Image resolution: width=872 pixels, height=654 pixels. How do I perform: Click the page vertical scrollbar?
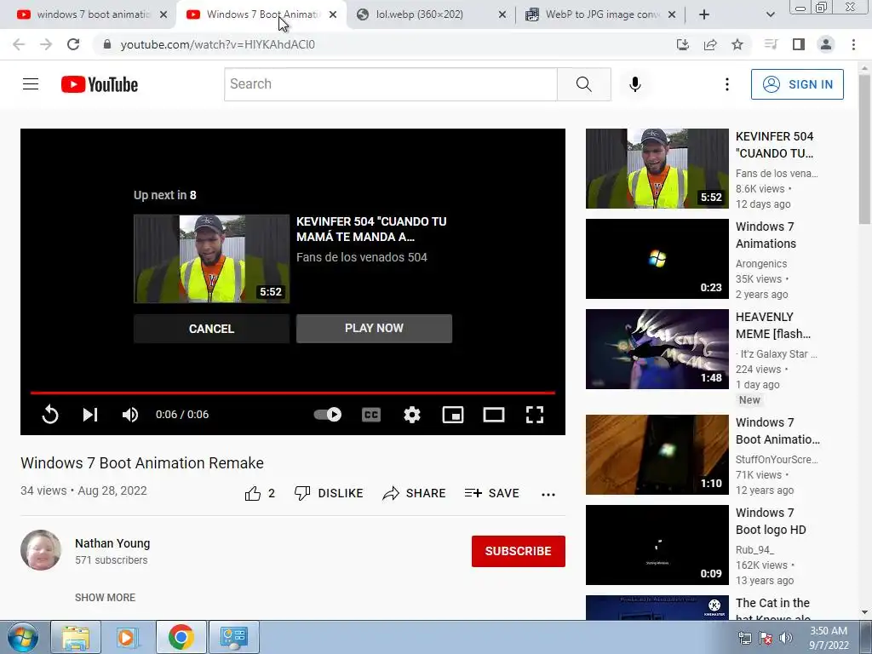point(864,150)
